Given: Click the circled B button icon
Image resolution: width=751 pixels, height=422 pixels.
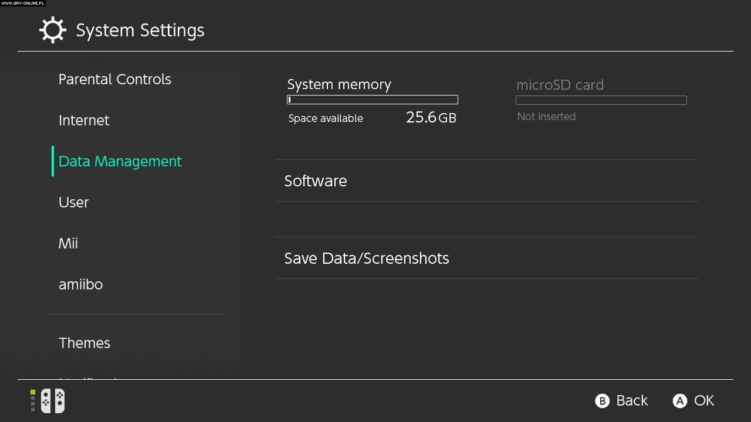Looking at the screenshot, I should click(x=602, y=401).
